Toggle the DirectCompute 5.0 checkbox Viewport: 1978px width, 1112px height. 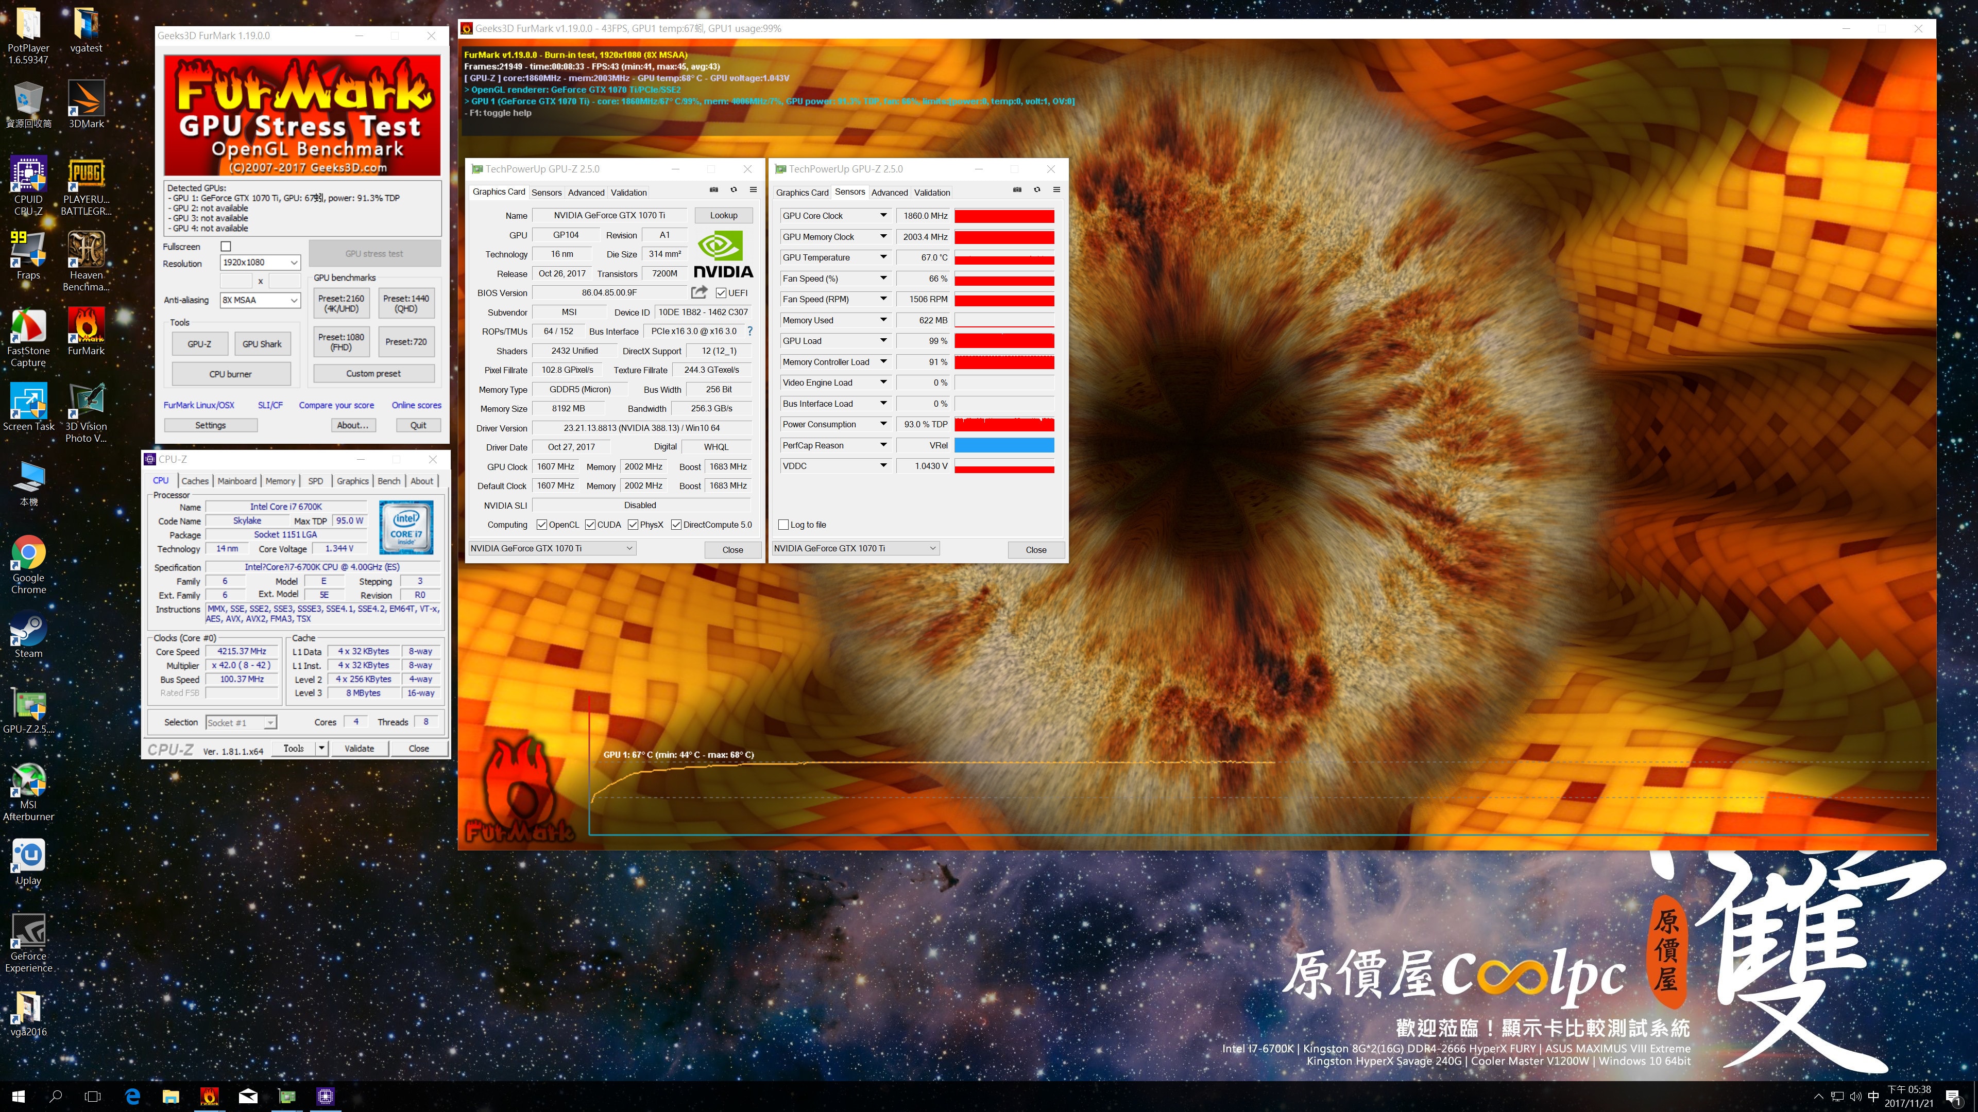tap(676, 525)
